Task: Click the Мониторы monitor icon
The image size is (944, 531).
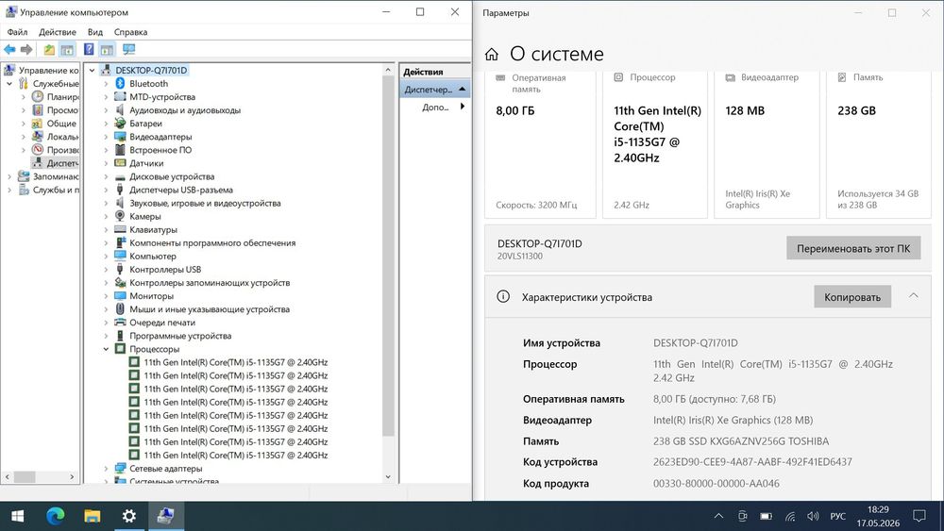Action: click(120, 296)
